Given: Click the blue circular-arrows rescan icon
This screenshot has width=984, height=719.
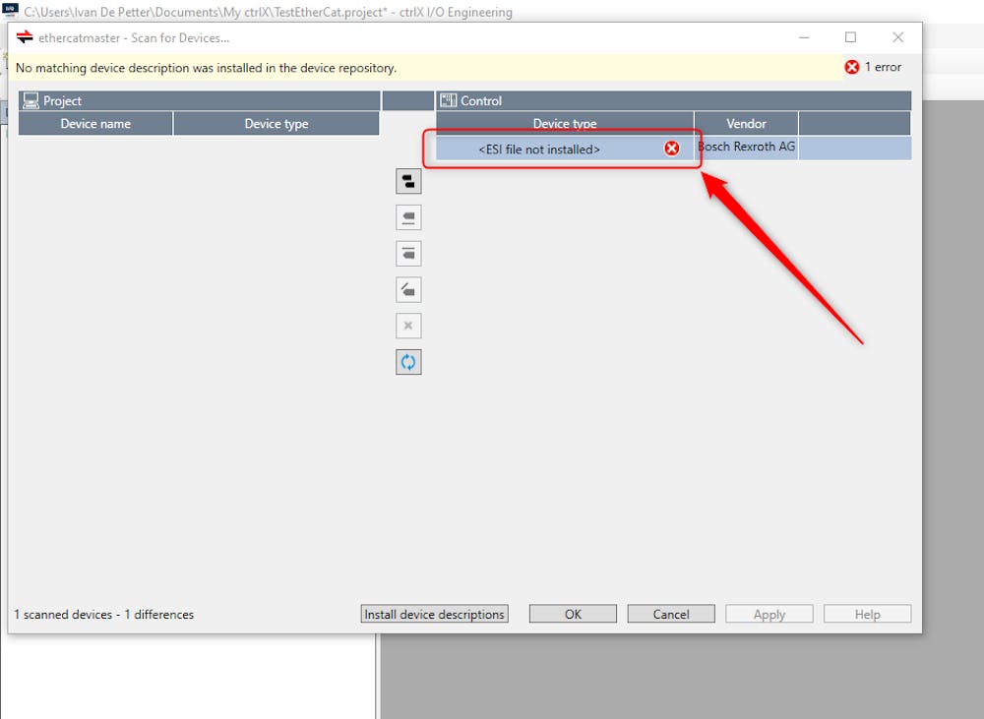Looking at the screenshot, I should 408,362.
